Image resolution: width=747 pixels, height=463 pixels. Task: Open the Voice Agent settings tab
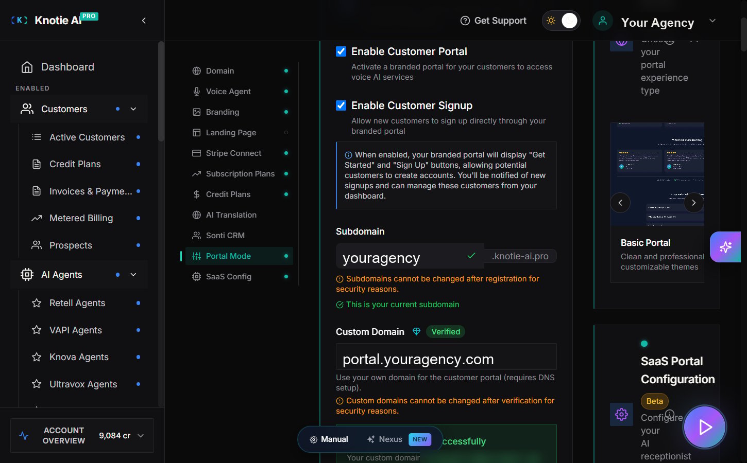click(x=239, y=92)
